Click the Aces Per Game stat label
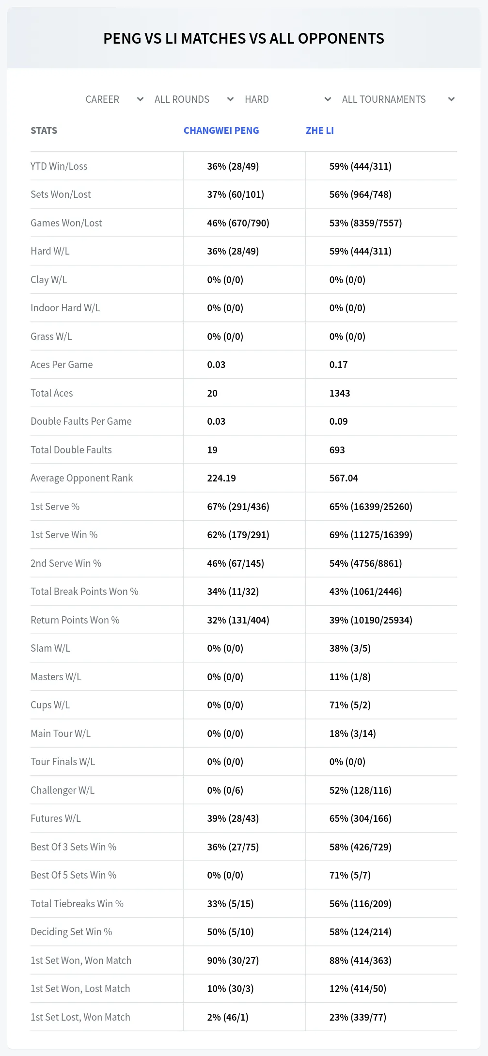This screenshot has height=1056, width=488. tap(62, 365)
